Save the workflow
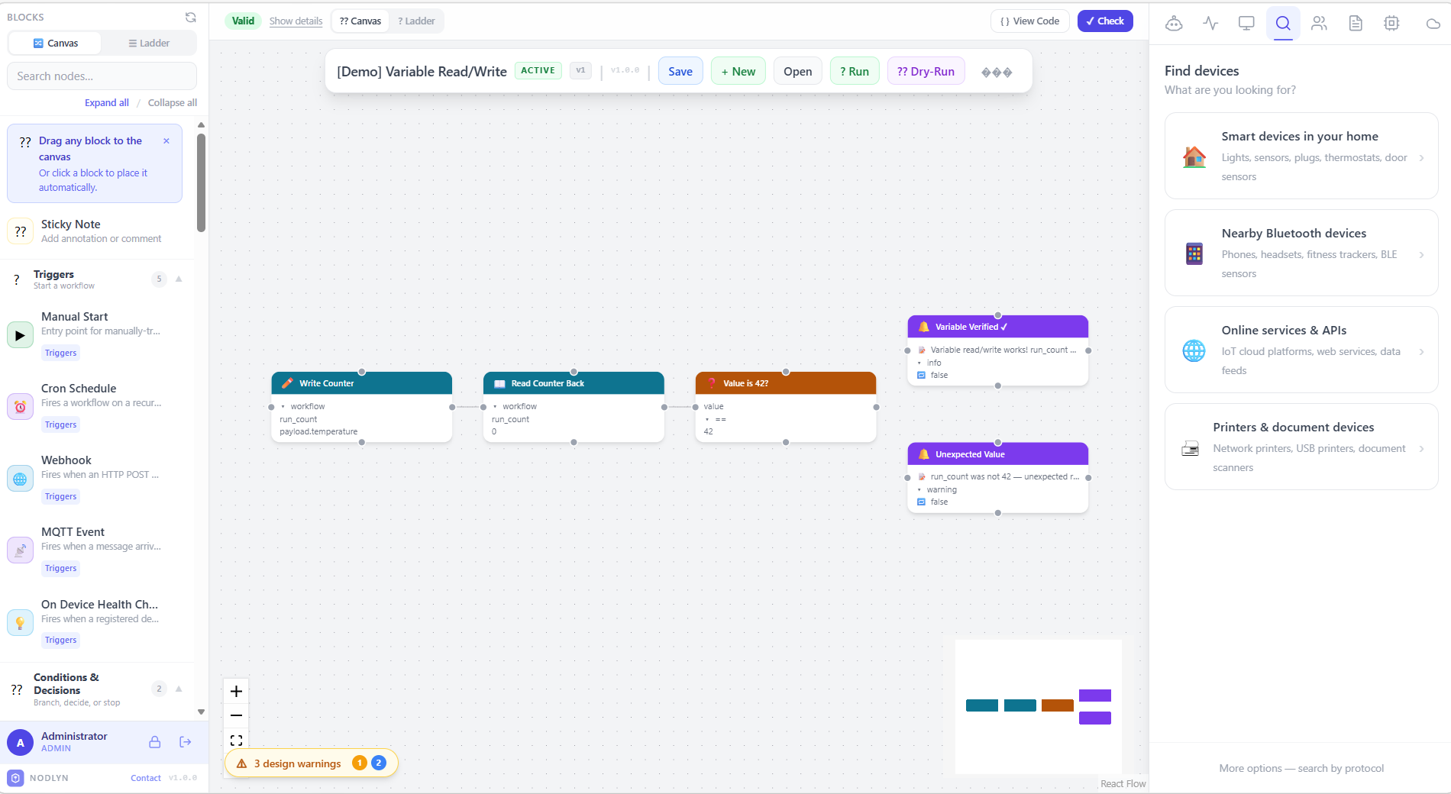 tap(680, 72)
